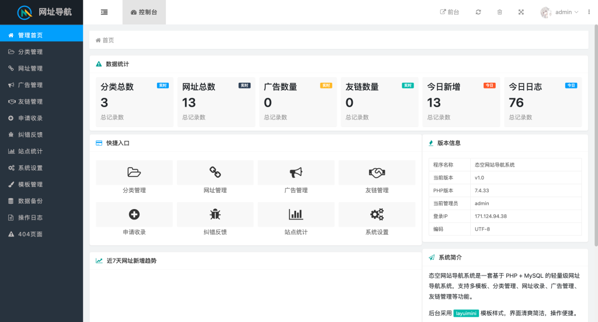Click 网址管理 label in quick entry
The width and height of the screenshot is (598, 322).
215,190
